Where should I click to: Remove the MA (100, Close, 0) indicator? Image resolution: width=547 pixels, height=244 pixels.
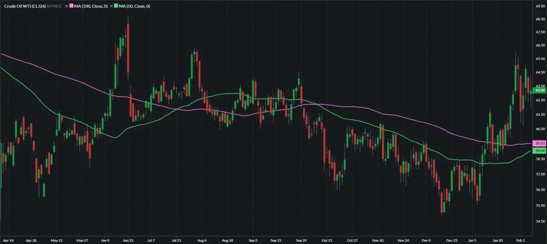coord(66,6)
